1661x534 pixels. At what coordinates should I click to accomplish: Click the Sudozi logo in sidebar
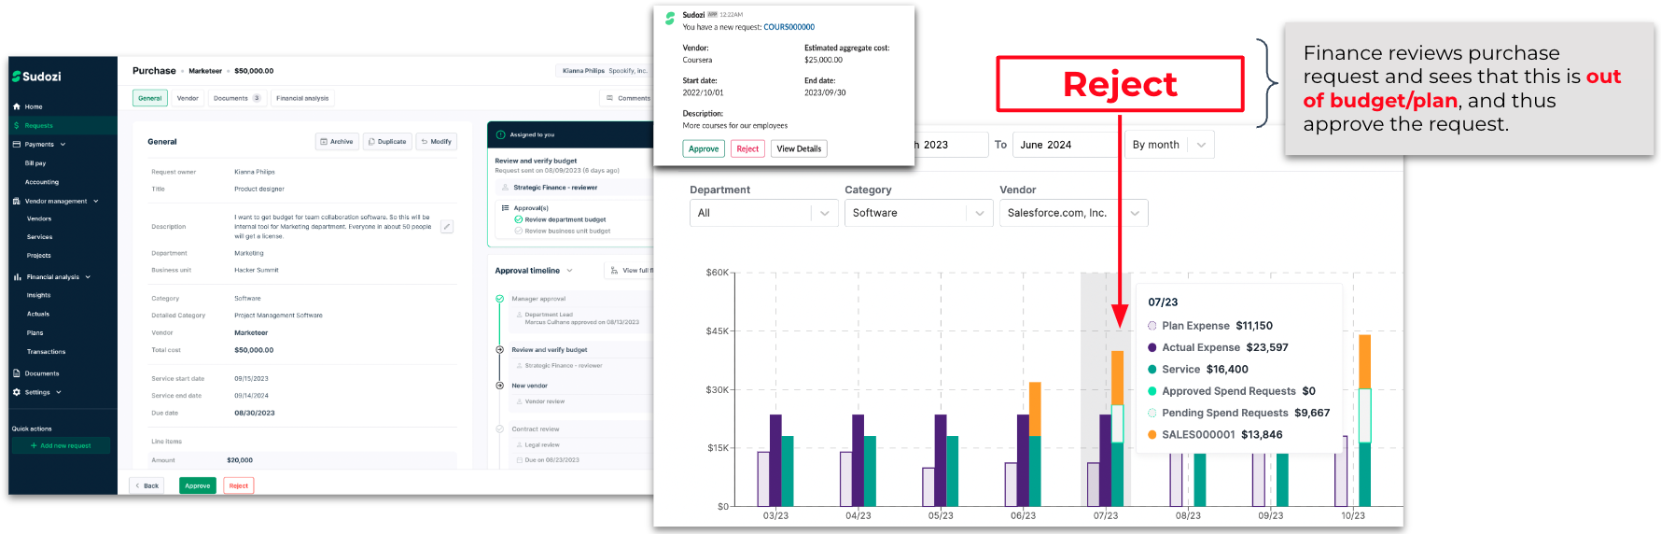tap(36, 77)
